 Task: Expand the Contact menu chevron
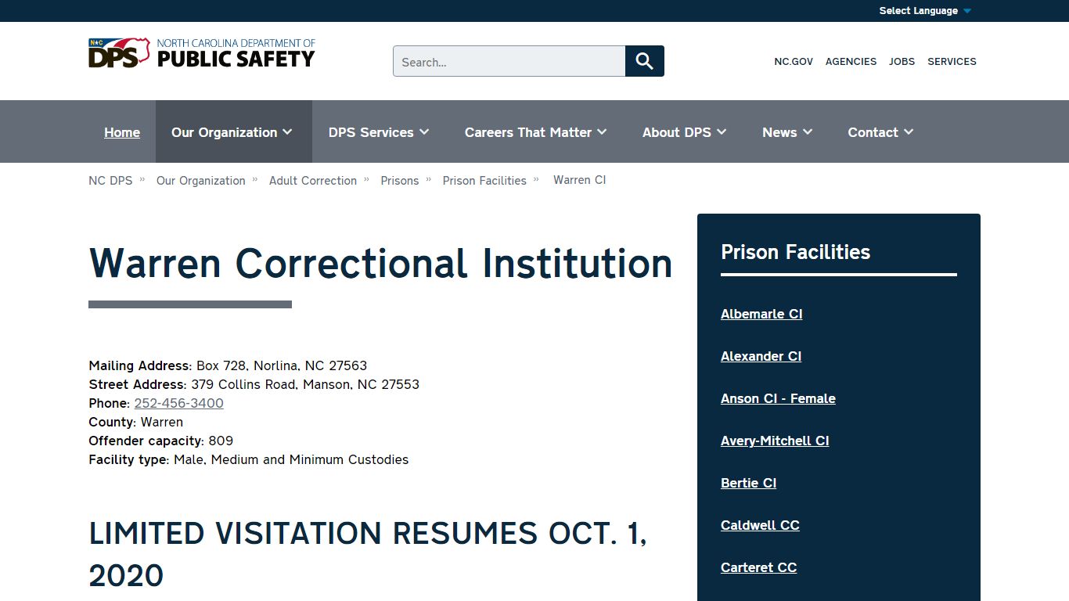coord(909,132)
